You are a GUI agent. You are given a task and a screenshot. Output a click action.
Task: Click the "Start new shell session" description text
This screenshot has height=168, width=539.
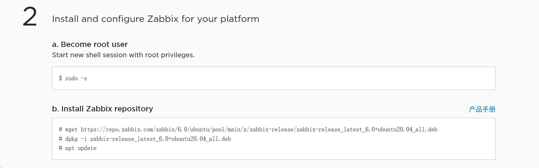(x=123, y=55)
